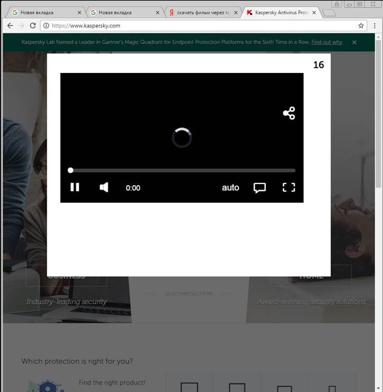
Task: Close the Kaspersky Antivirus tab
Action: [314, 13]
